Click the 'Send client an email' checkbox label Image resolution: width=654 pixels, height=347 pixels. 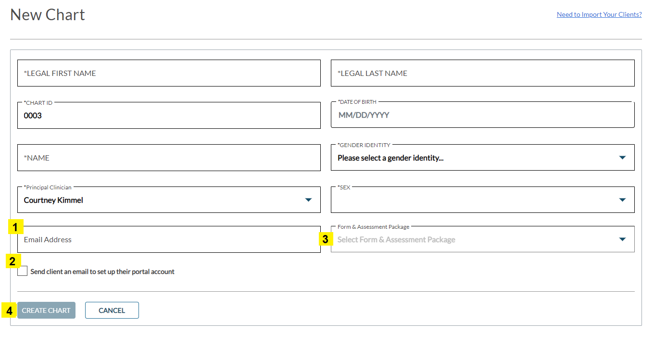coord(102,272)
